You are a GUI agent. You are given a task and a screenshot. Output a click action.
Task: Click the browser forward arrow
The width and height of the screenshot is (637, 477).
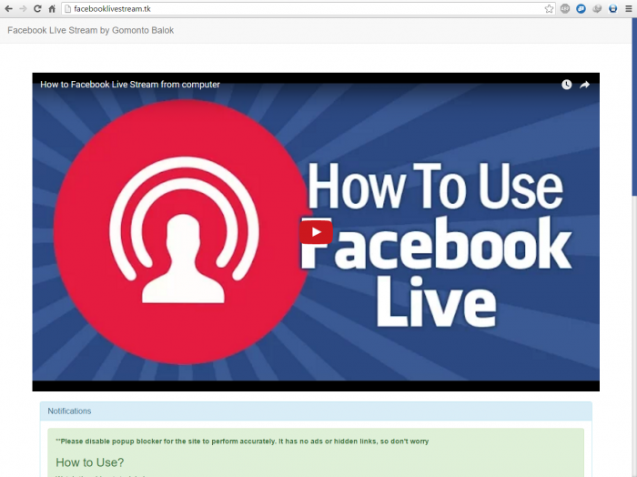[x=23, y=8]
